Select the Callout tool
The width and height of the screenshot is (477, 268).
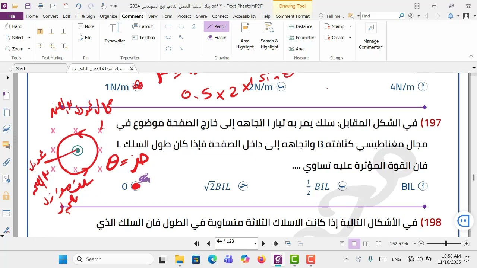[142, 26]
